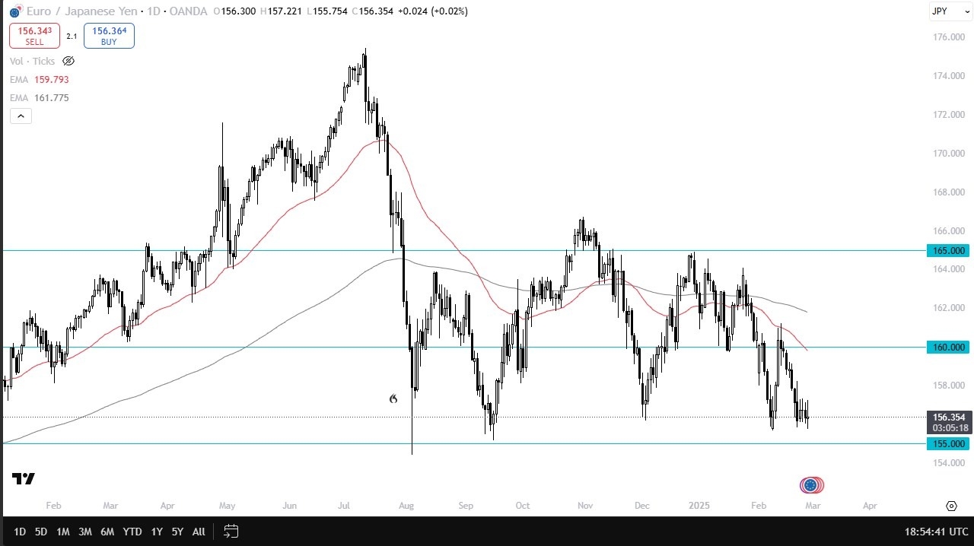Click the spread value 2.1
Viewport: 974px width, 546px height.
pyautogui.click(x=72, y=36)
